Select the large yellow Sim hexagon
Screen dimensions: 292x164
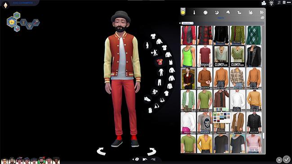(x=12, y=22)
